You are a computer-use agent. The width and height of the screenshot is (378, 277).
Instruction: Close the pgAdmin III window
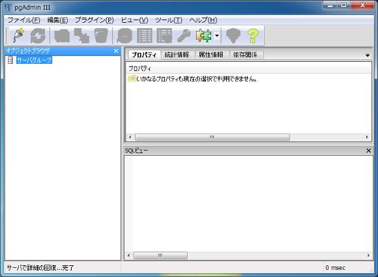[362, 5]
